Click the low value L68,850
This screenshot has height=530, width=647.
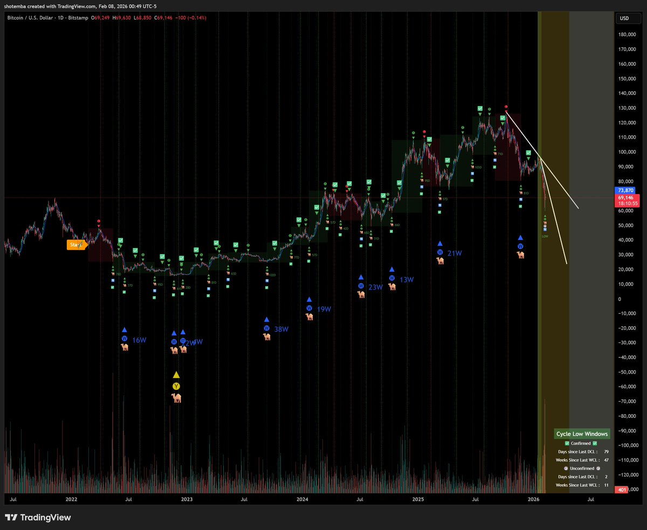tap(143, 18)
